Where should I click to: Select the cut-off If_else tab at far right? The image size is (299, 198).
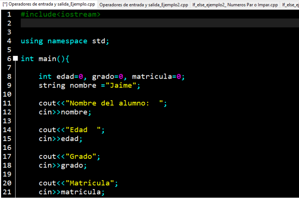(290, 5)
